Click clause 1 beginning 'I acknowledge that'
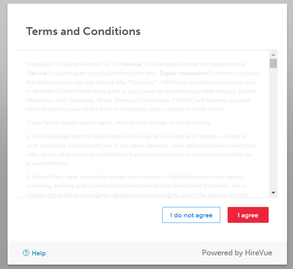Viewport: 293px width, 269px height. 140,150
